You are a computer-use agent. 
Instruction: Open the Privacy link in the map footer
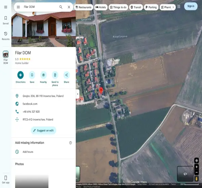(78, 187)
